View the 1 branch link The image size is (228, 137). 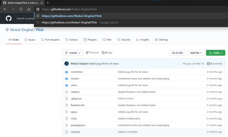[x=92, y=53]
